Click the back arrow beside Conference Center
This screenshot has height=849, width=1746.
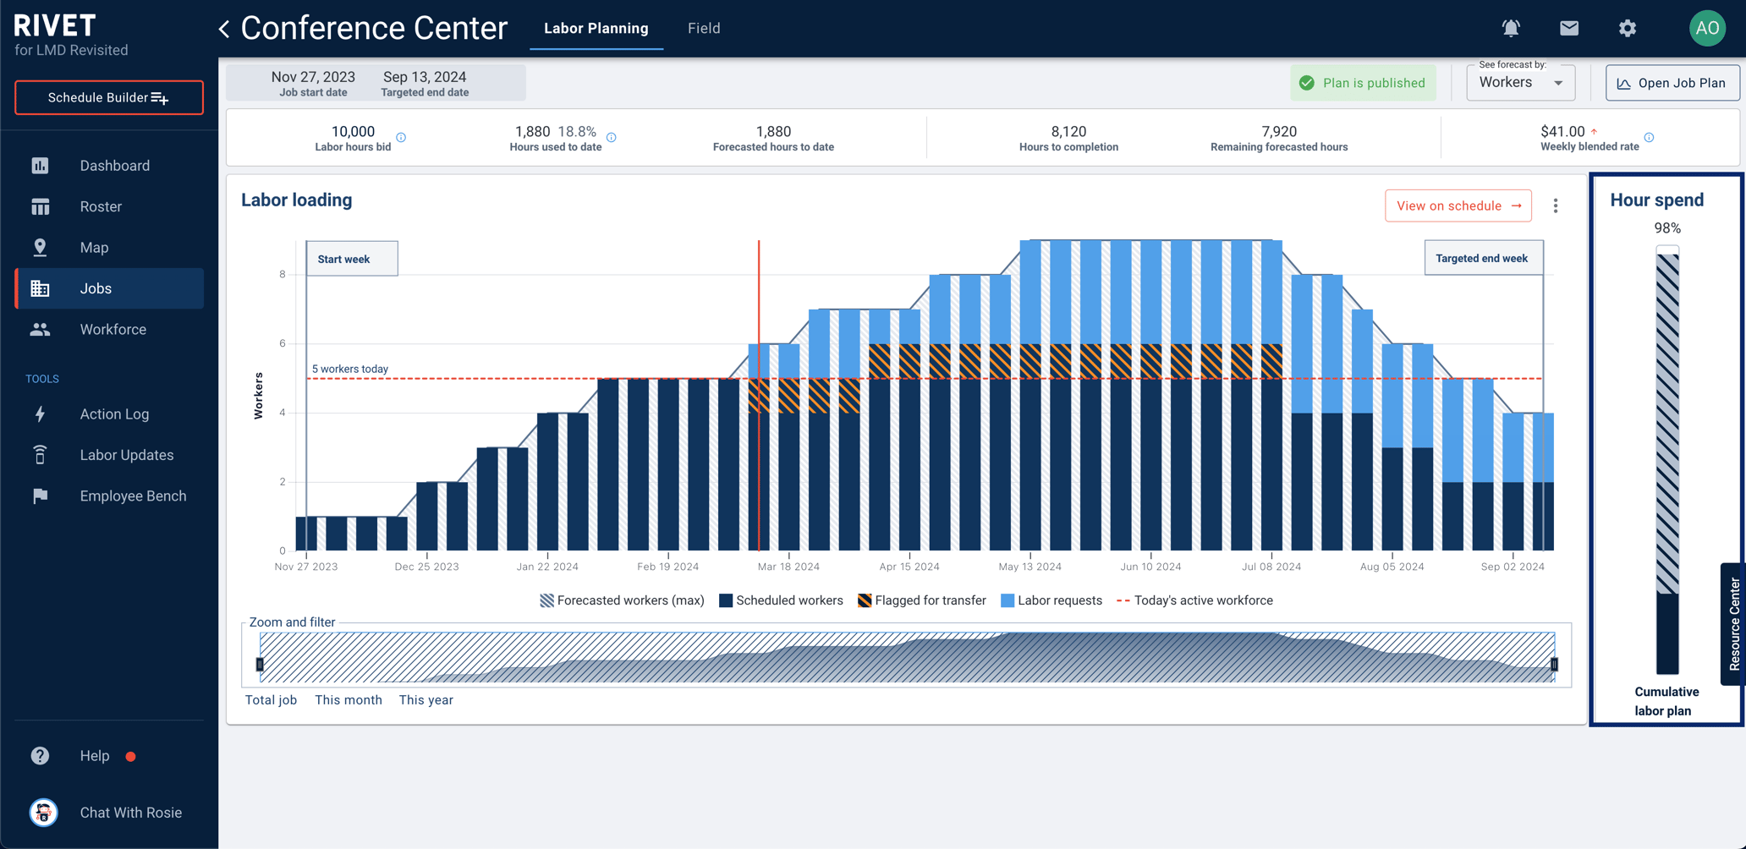point(224,29)
